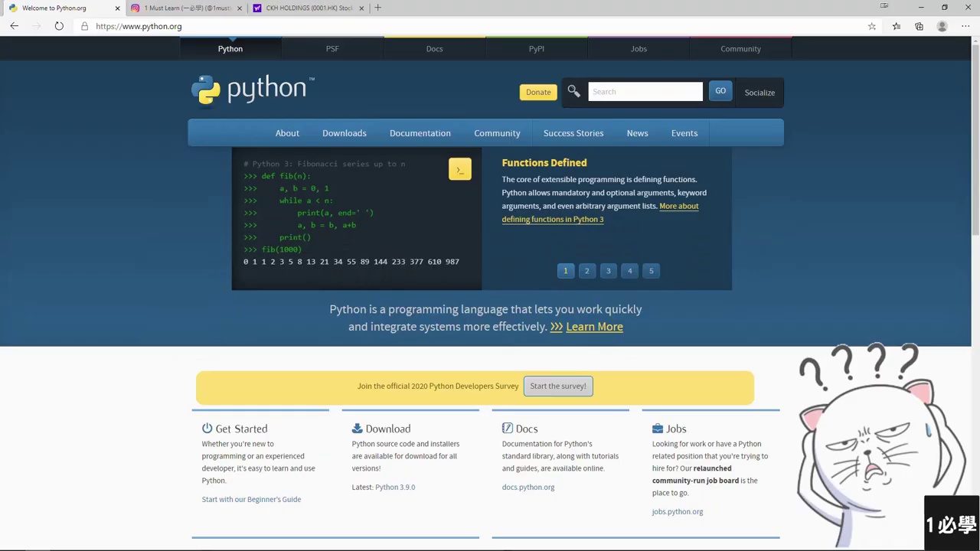Open the Socialize dropdown
Viewport: 980px width, 551px height.
point(759,93)
